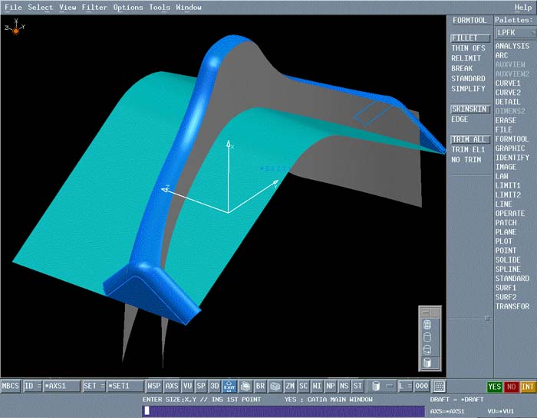This screenshot has height=418, width=537.
Task: Open the Filter menu
Action: point(94,7)
